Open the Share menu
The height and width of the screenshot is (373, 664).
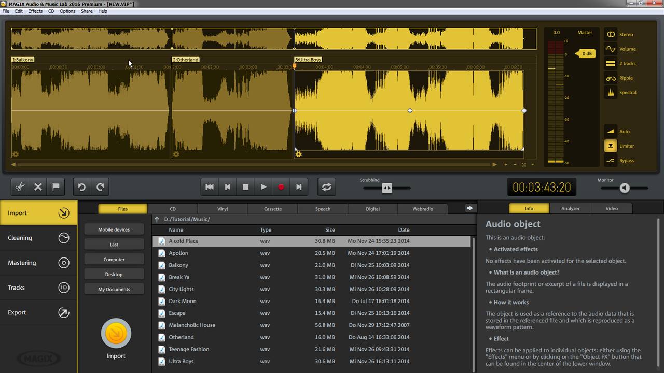click(x=87, y=11)
